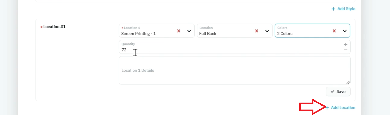The height and width of the screenshot is (115, 390).
Task: Click the plus icon beside Add Style
Action: pyautogui.click(x=333, y=9)
